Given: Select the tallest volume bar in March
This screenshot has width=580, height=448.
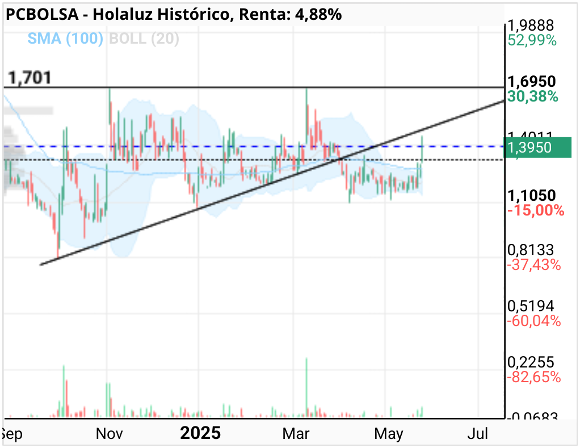Looking at the screenshot, I should [x=306, y=388].
